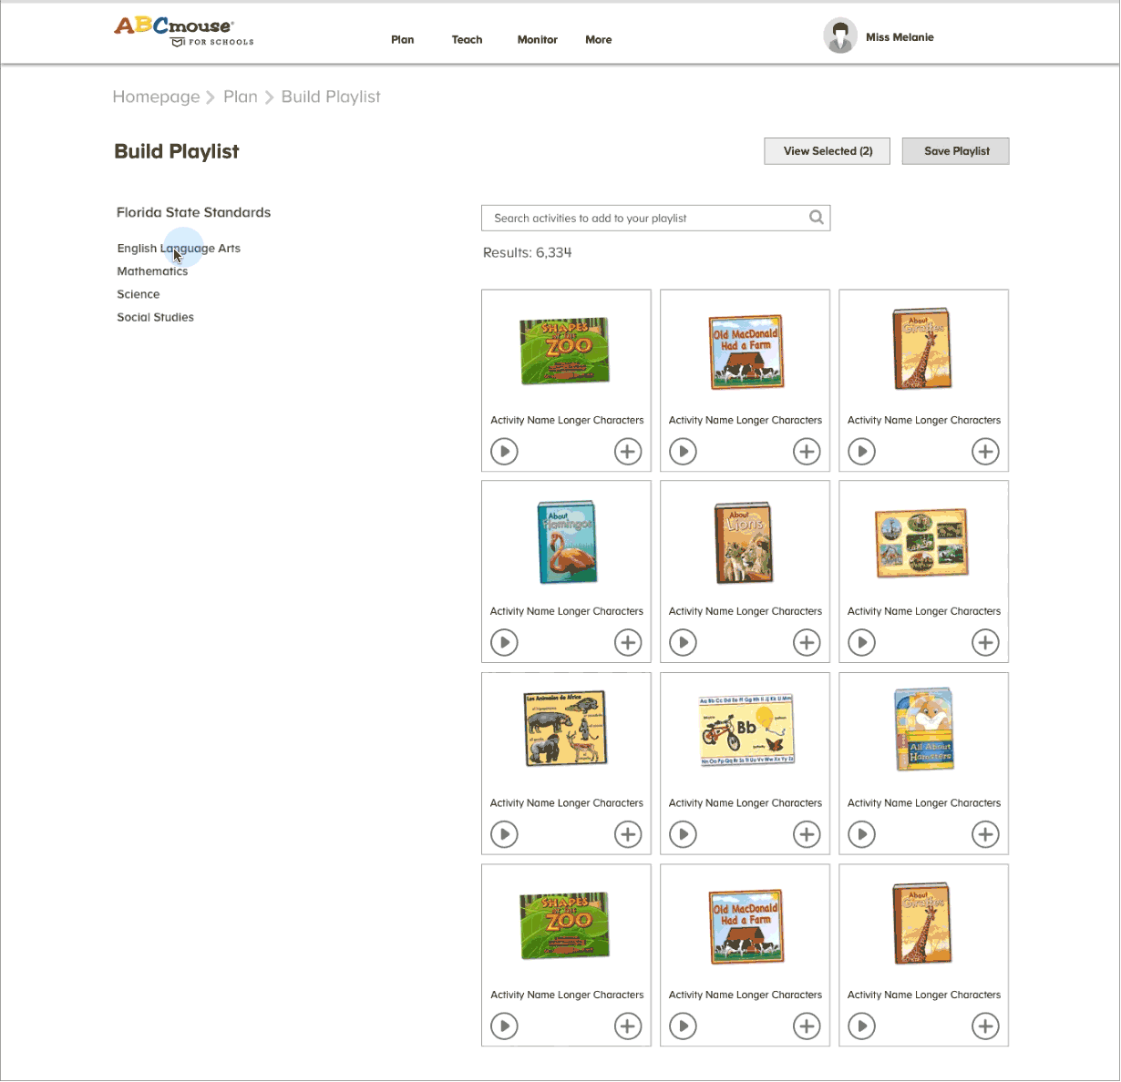This screenshot has height=1082, width=1121.
Task: Play bottom-row Shapes at the Zoo activity
Action: point(504,1026)
